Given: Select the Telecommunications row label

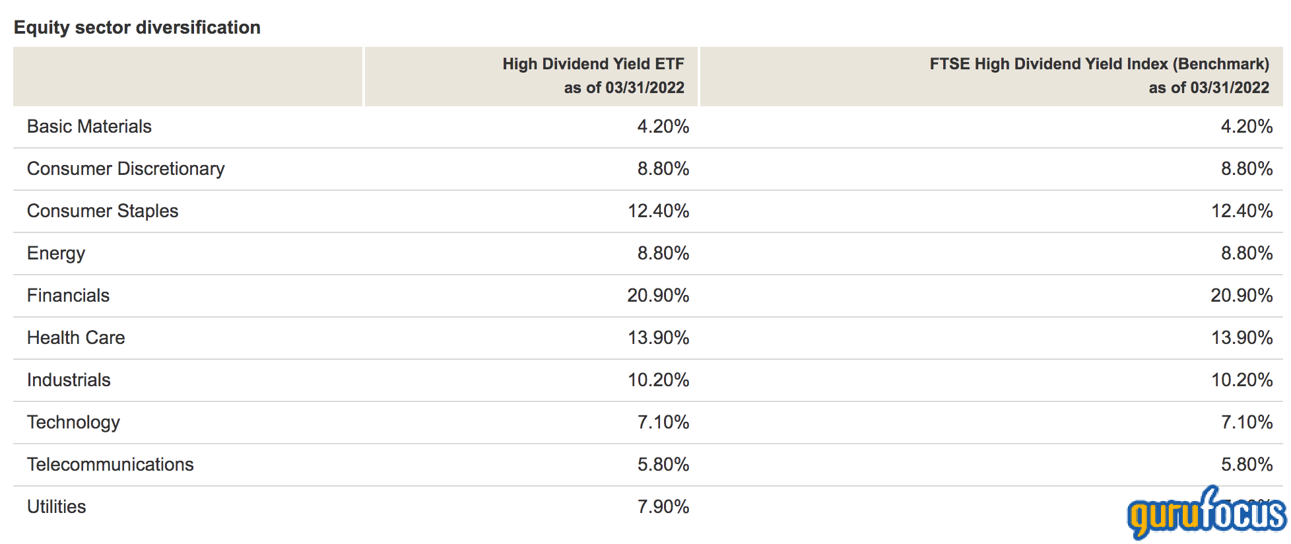Looking at the screenshot, I should (x=110, y=465).
